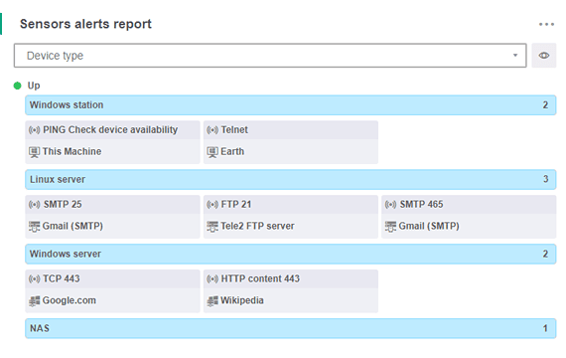Expand the NAS group header
566x358 pixels.
291,328
